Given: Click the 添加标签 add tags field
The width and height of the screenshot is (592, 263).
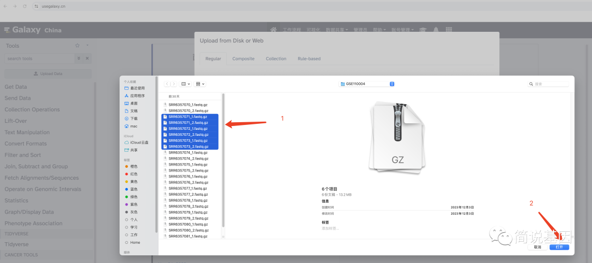Looking at the screenshot, I should click(331, 228).
